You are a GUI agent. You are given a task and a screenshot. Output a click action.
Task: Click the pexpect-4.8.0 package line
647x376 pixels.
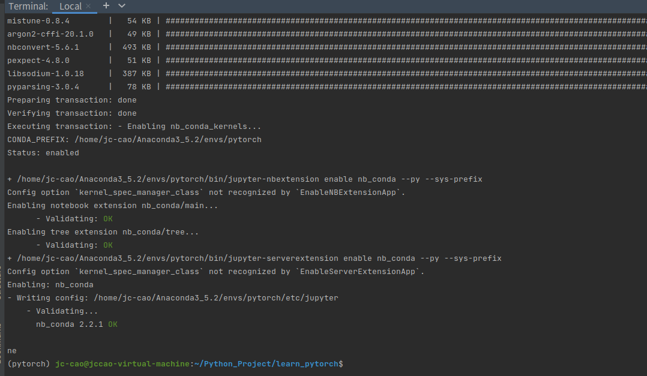[327, 60]
